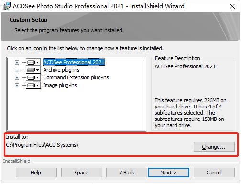Open dropdown arrow beside Command Extension plug-ins
This screenshot has width=241, height=184.
38,77
